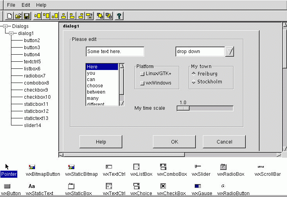Screen dimensions: 287x197
Task: Click the bring to front toolbar icon
Action: point(100,16)
